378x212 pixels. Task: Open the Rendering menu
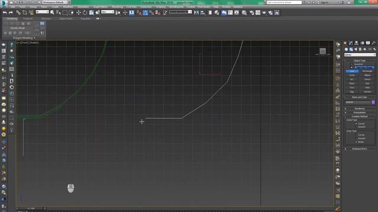click(x=118, y=6)
